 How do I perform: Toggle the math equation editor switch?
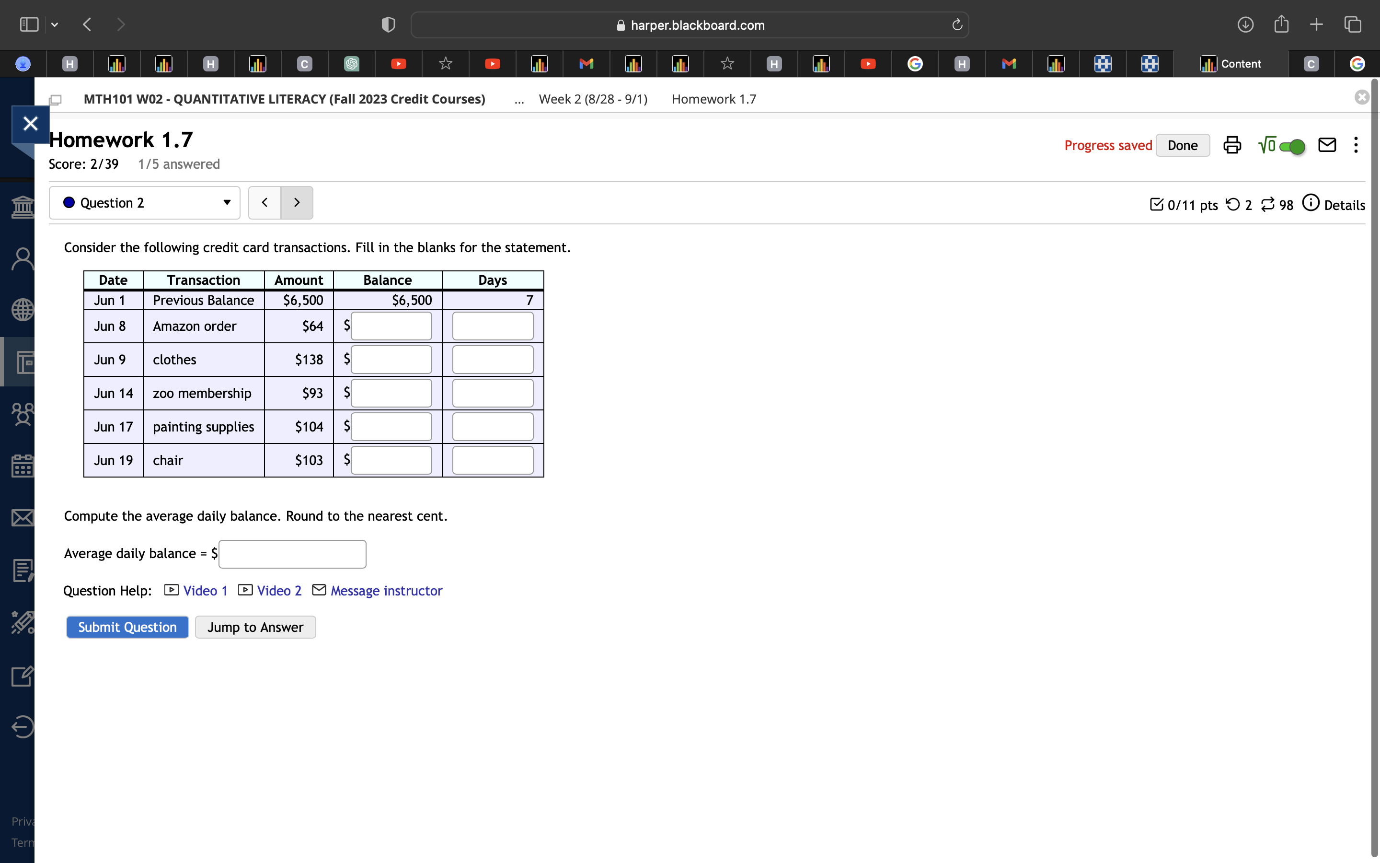(1291, 147)
